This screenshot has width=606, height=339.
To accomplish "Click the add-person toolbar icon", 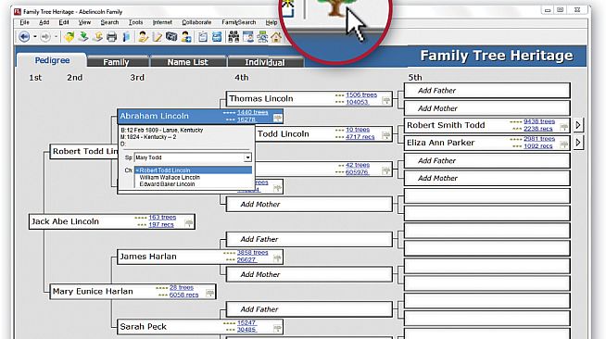I will click(x=186, y=37).
